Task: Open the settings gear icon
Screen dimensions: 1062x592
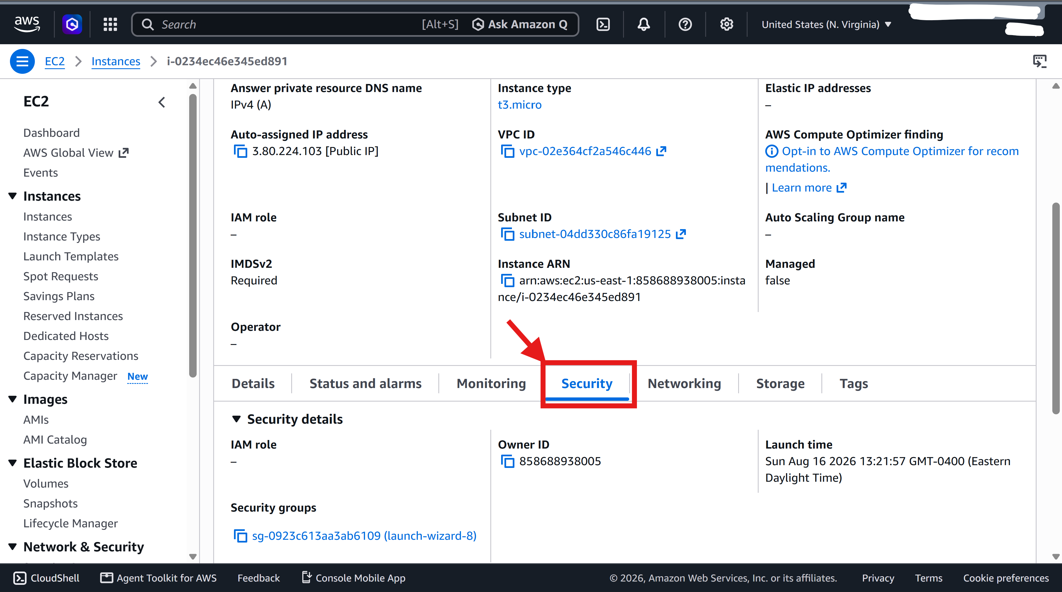Action: click(727, 24)
